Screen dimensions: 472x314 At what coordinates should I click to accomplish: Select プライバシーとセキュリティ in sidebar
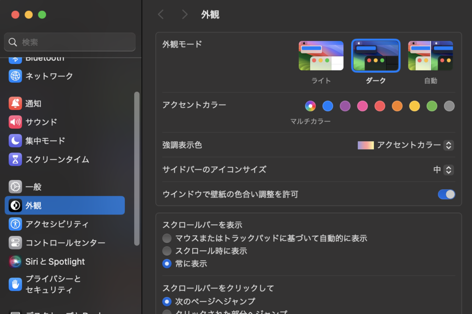(x=65, y=284)
